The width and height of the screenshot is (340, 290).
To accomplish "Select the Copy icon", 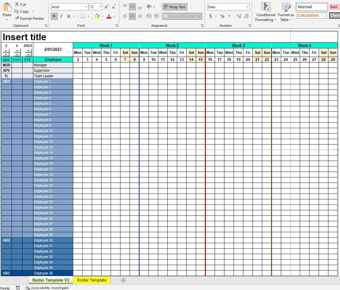I will point(17,11).
